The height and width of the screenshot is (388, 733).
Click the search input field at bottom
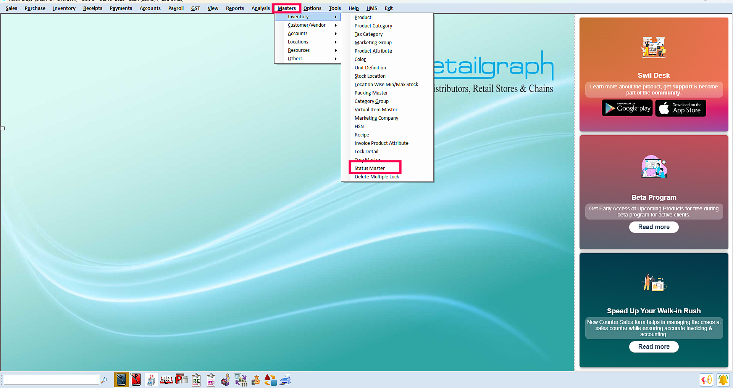pos(52,380)
